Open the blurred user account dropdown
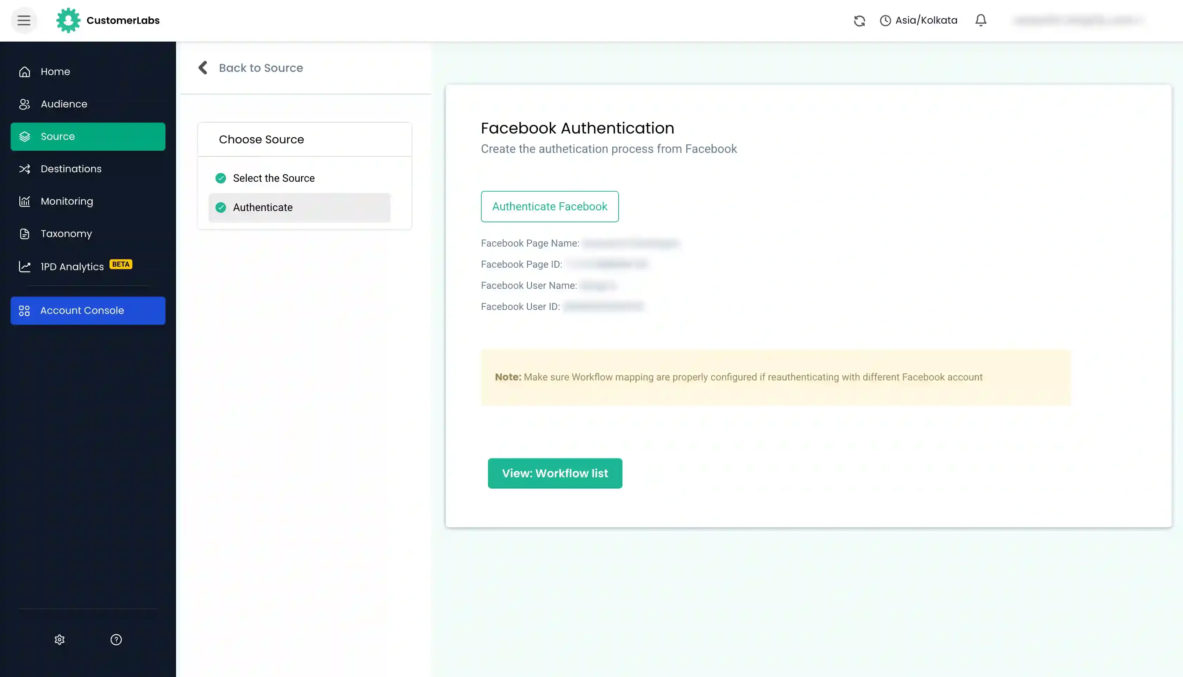Image resolution: width=1183 pixels, height=677 pixels. point(1078,20)
